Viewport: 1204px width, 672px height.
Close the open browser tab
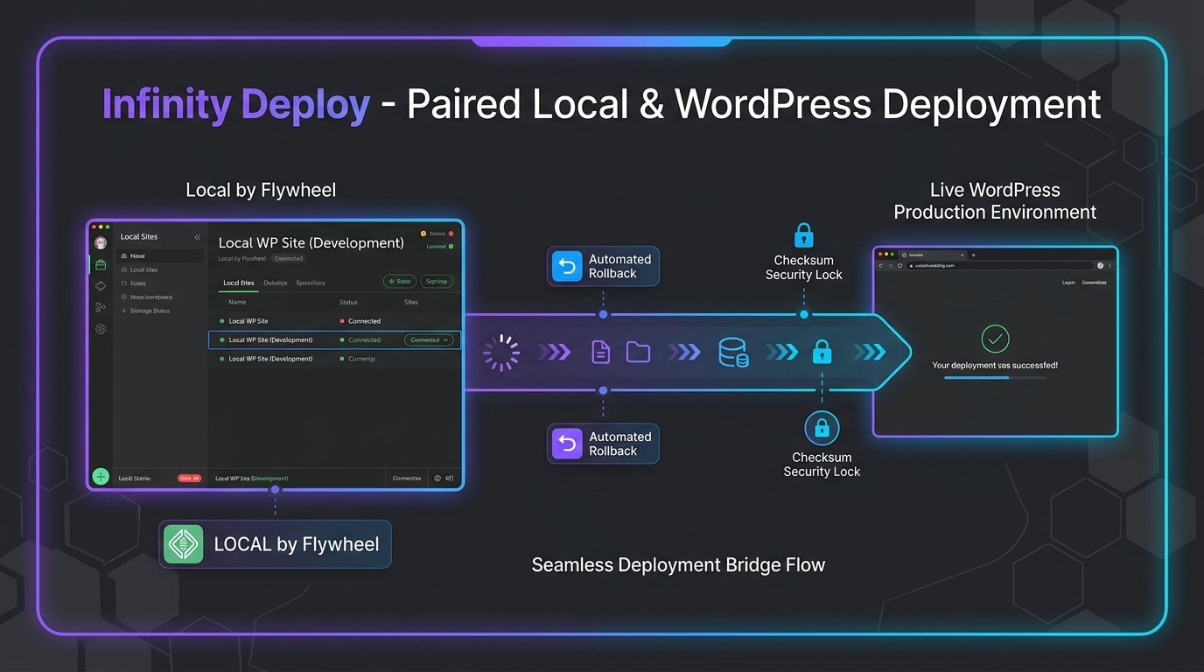point(961,255)
